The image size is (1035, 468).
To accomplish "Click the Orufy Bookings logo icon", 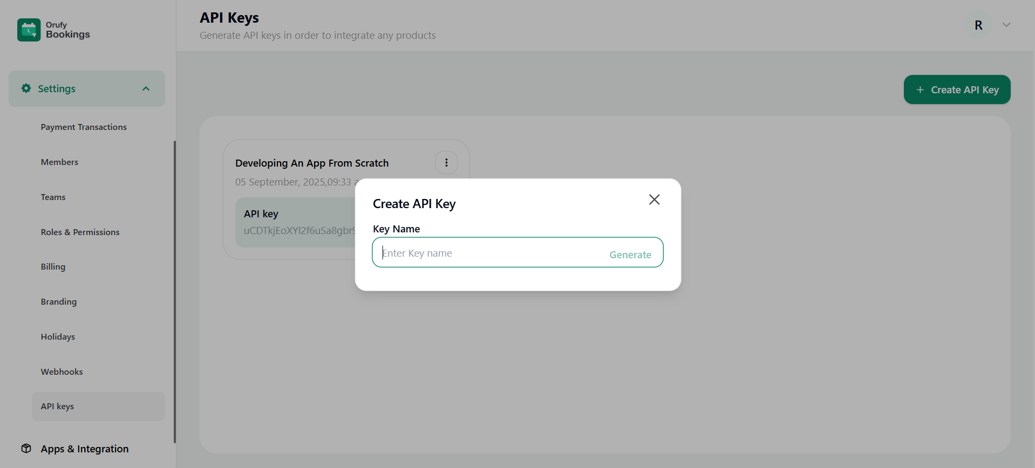I will pyautogui.click(x=29, y=30).
